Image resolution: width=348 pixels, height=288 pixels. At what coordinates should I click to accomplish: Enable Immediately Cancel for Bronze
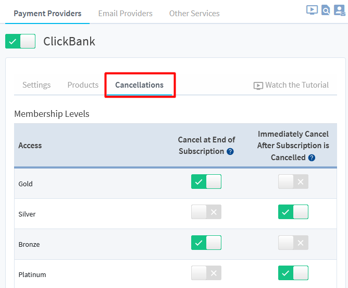point(293,243)
